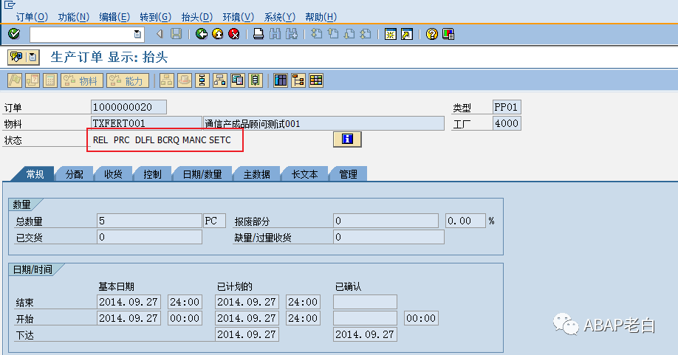Switch to the 长文本 tab
The image size is (678, 355).
tap(304, 174)
